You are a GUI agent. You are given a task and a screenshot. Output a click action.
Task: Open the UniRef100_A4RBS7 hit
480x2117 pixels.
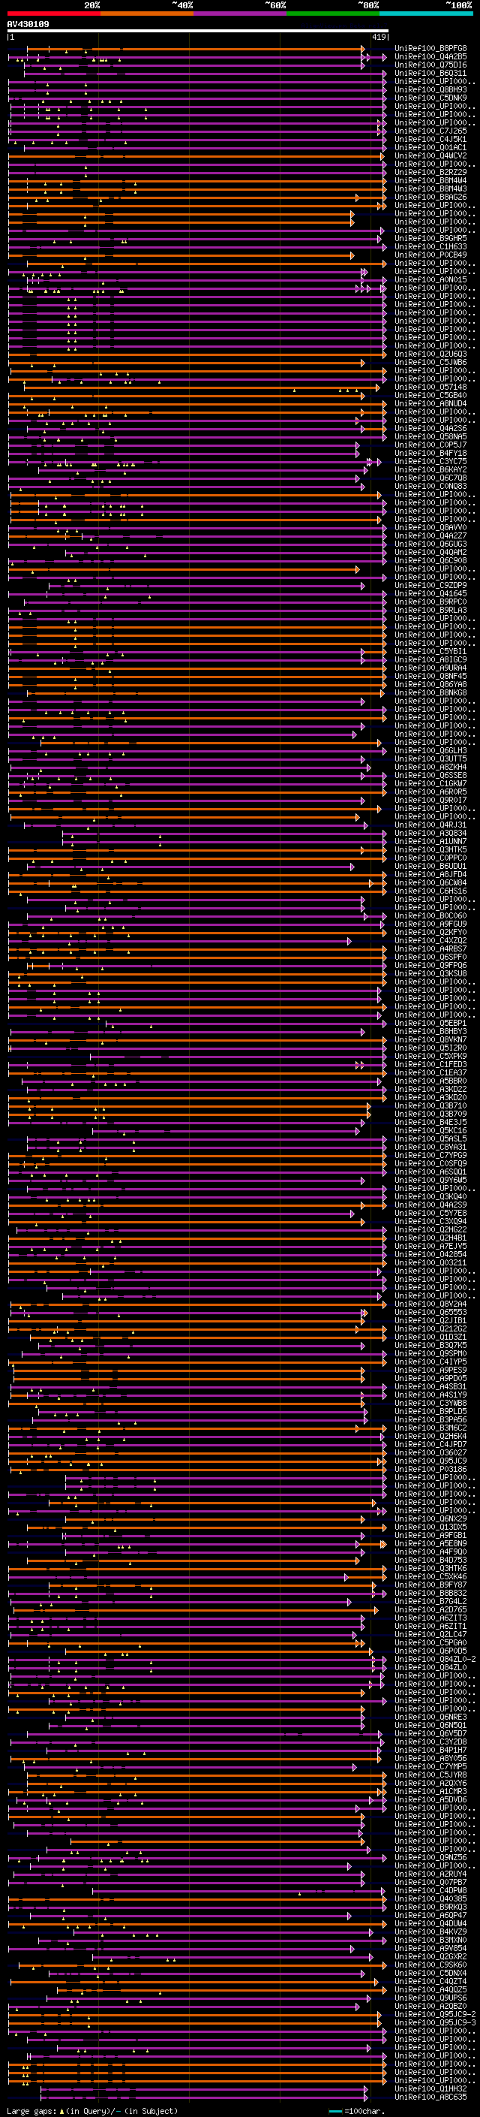click(430, 949)
